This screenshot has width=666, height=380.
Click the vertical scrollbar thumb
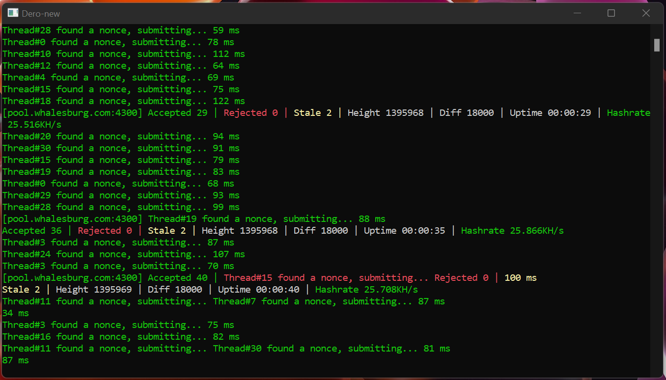point(657,45)
